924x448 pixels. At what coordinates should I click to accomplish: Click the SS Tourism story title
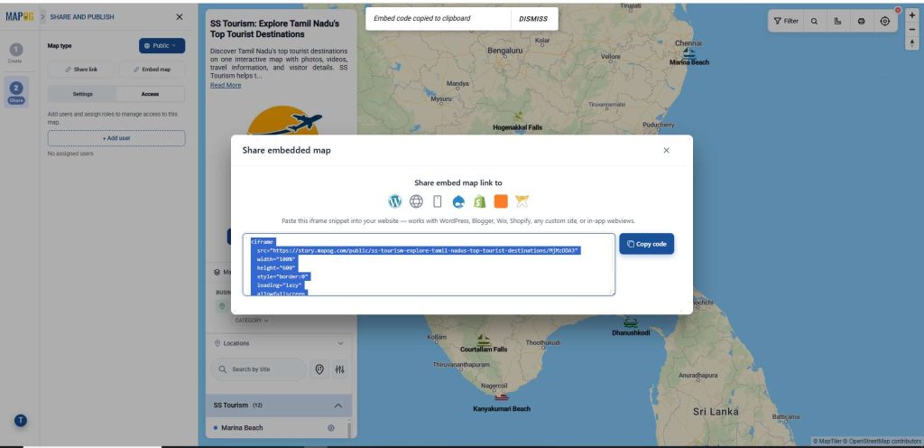[274, 30]
